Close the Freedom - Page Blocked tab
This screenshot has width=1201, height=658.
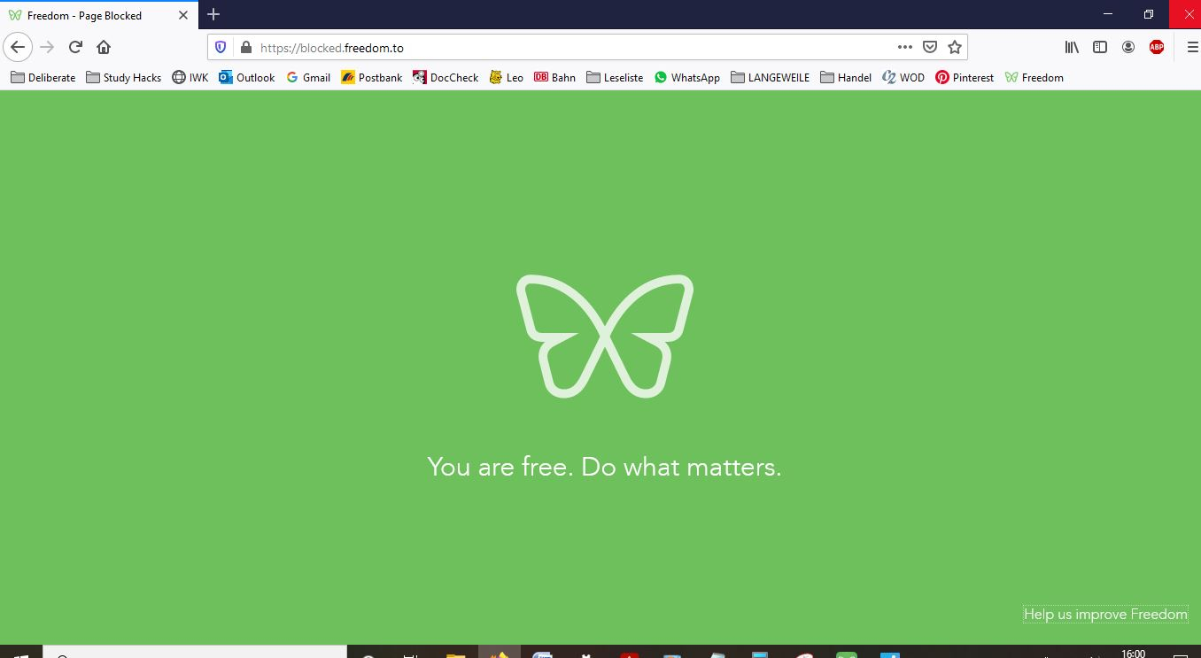[x=183, y=15]
